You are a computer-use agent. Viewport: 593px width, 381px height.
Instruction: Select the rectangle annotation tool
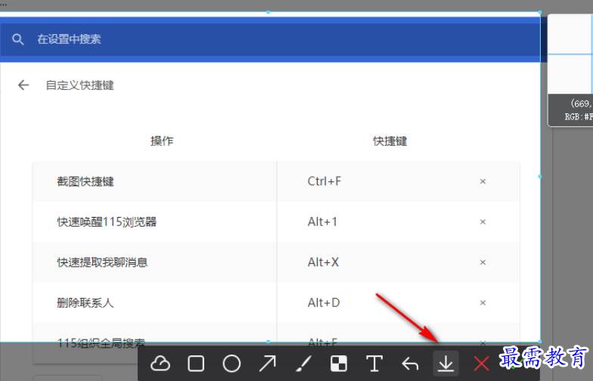tap(196, 364)
